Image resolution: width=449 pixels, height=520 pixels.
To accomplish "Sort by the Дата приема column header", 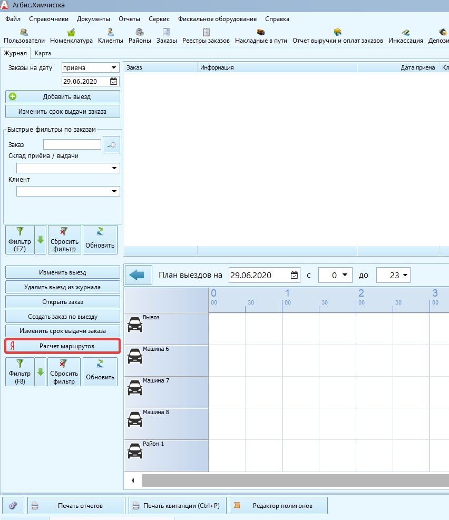I will pyautogui.click(x=398, y=67).
